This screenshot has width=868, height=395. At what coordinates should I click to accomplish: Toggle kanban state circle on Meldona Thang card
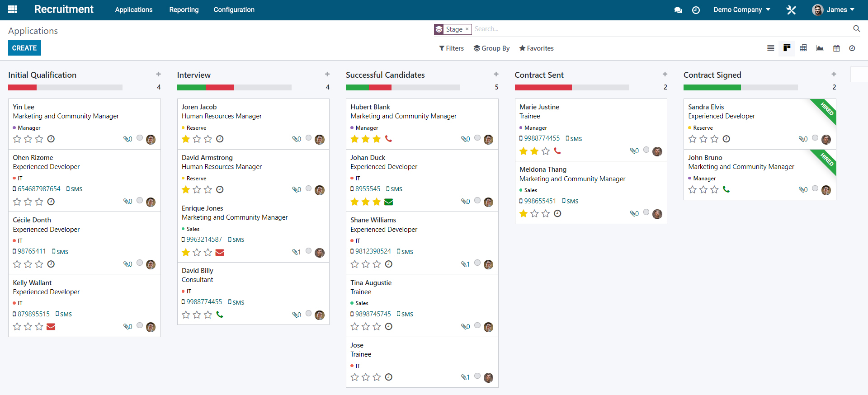[646, 212]
